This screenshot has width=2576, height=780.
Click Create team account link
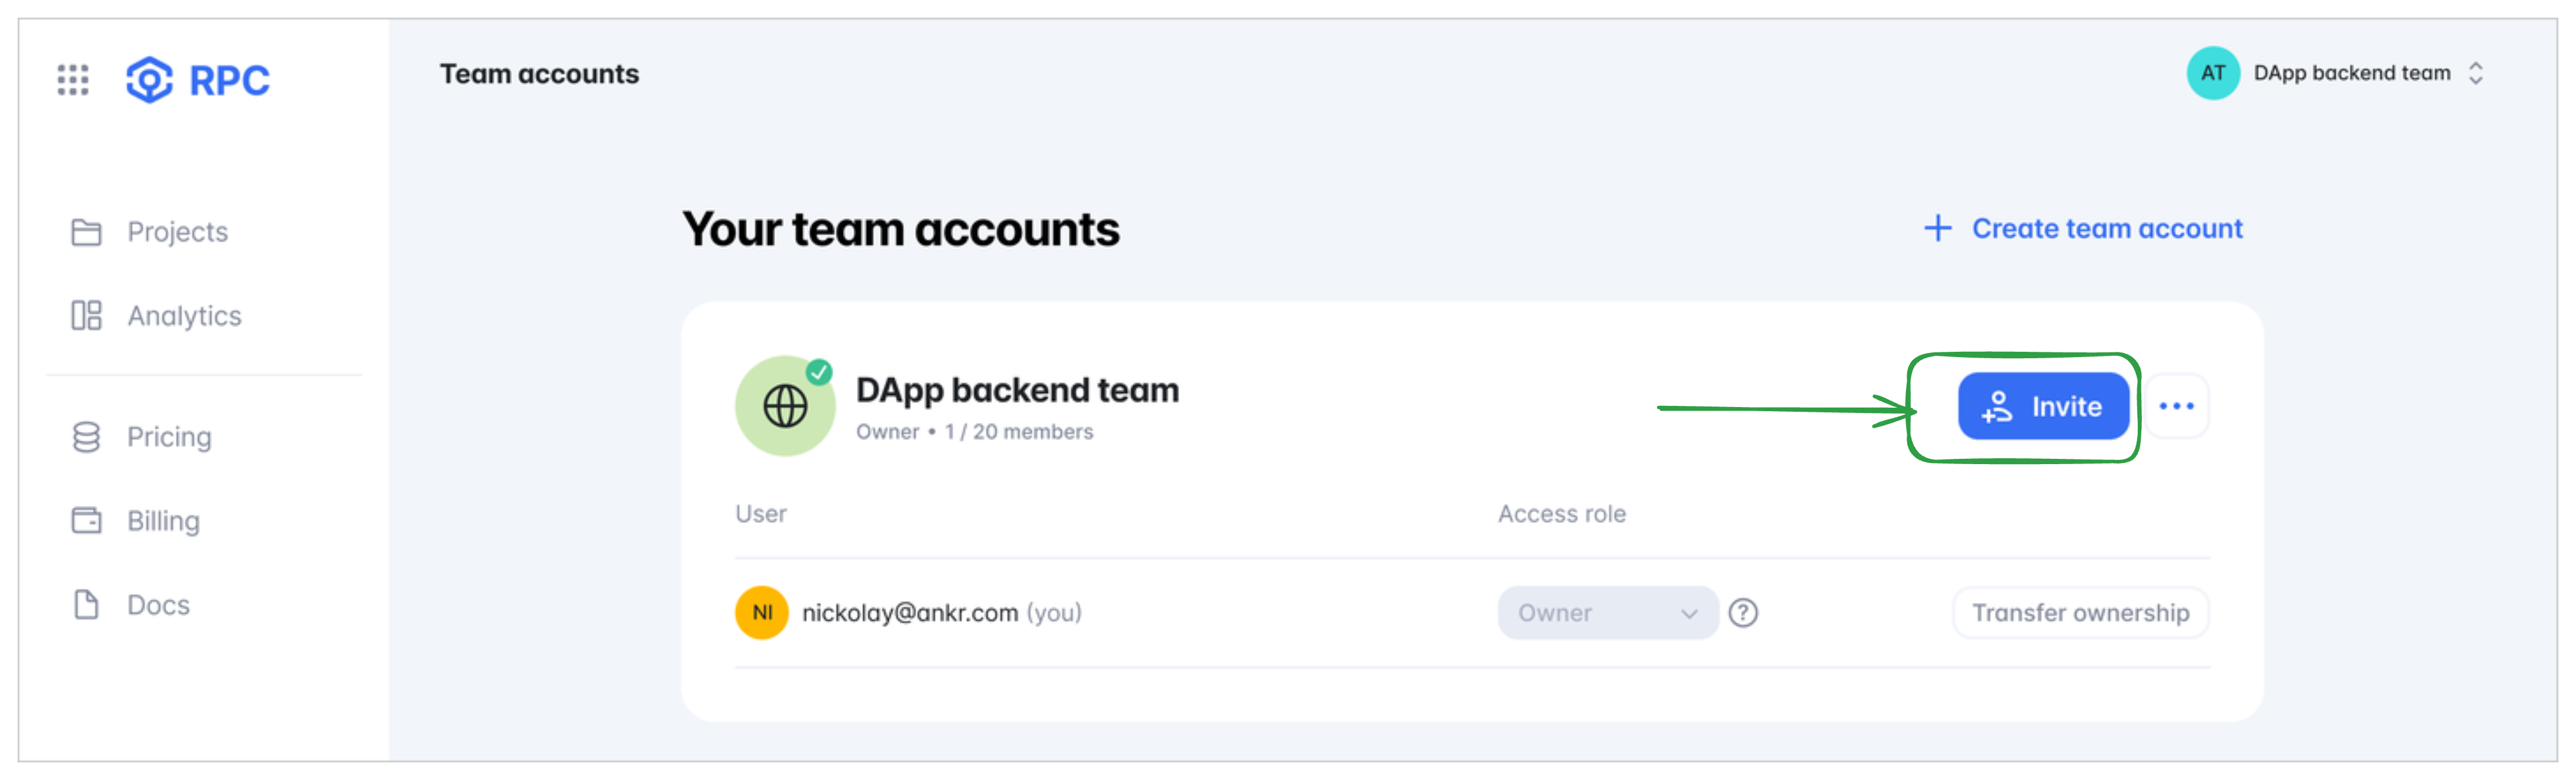(x=2083, y=229)
